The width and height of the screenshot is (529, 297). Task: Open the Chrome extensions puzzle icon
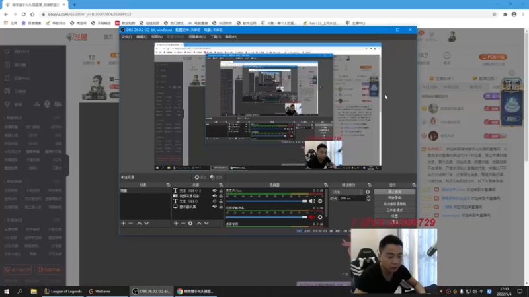[505, 14]
